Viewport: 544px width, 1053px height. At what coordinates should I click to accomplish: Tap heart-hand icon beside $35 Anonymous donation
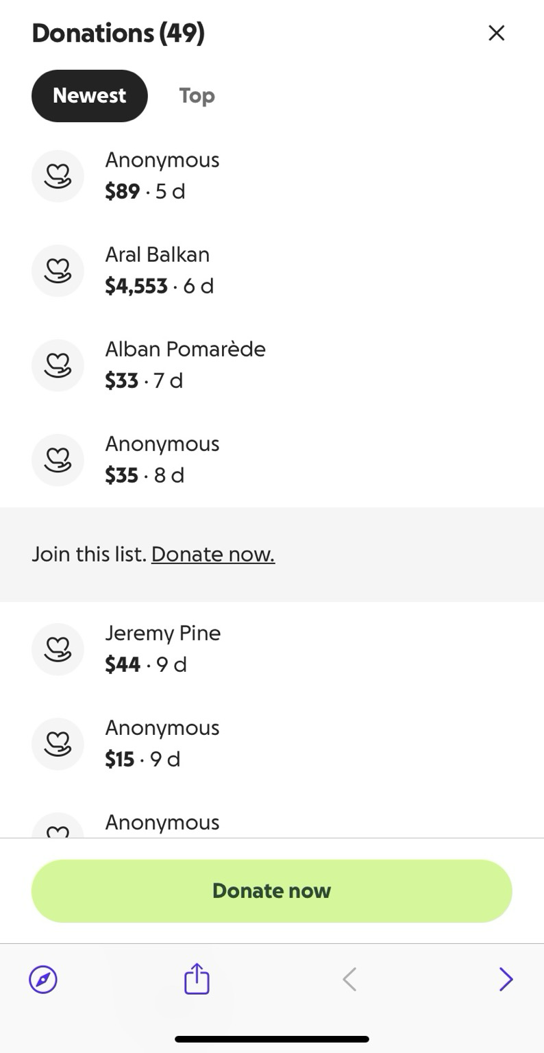pos(58,460)
